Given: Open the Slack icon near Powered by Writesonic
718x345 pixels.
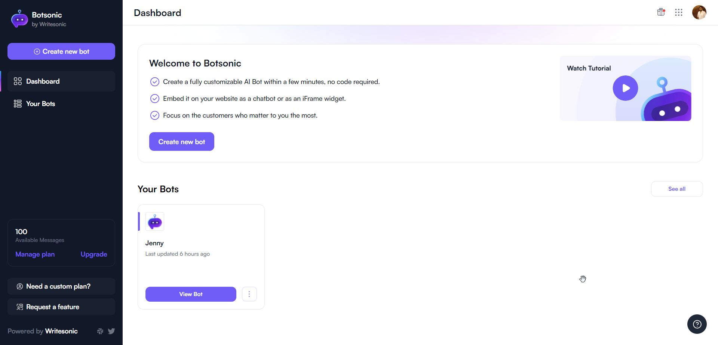Looking at the screenshot, I should point(100,331).
